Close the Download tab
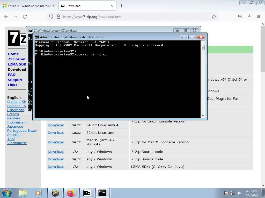This screenshot has height=198, width=265. [112, 6]
